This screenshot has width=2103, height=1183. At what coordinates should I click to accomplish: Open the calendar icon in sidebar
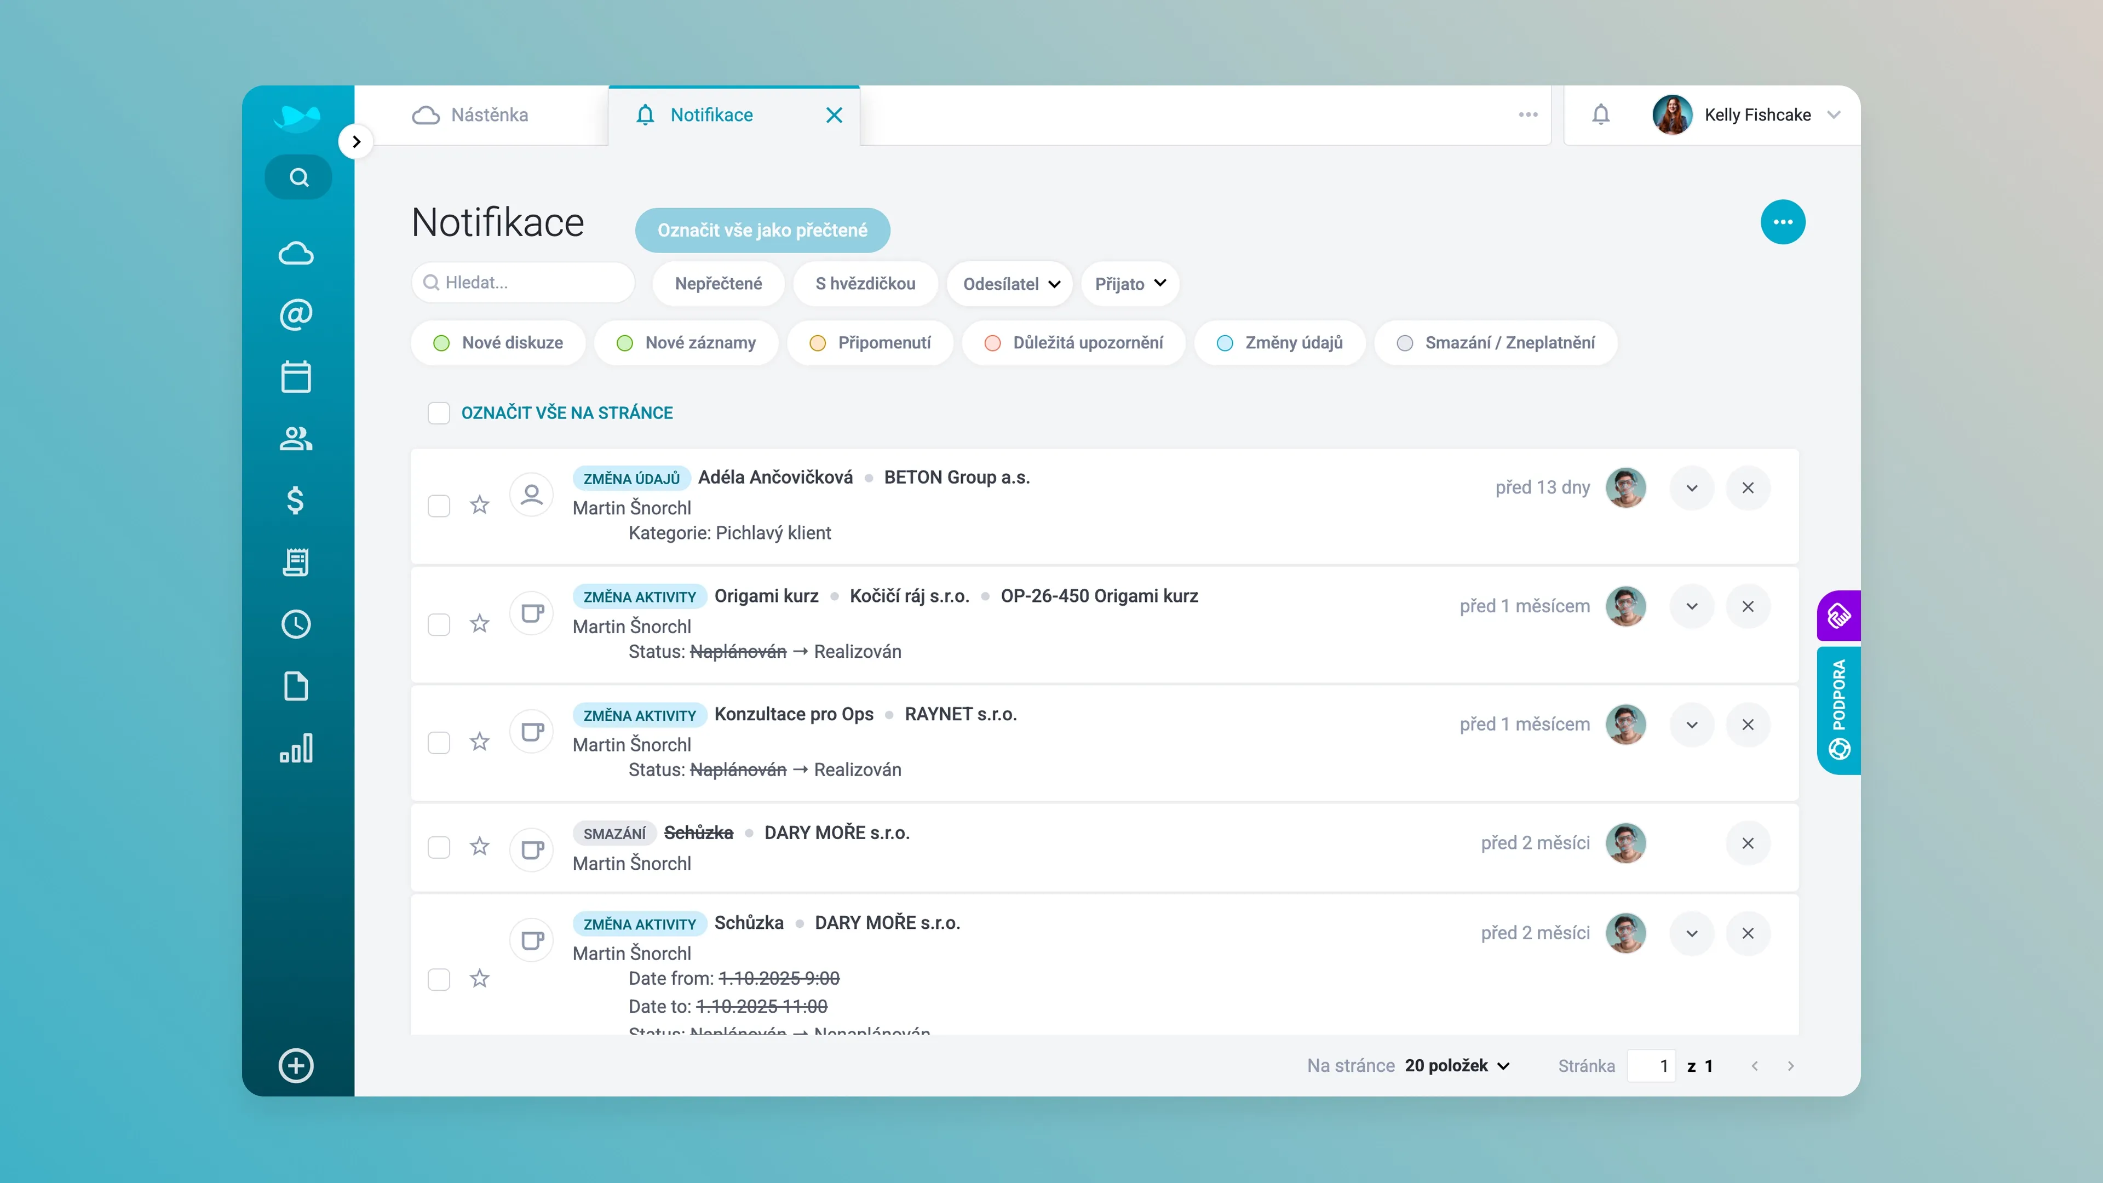point(296,376)
